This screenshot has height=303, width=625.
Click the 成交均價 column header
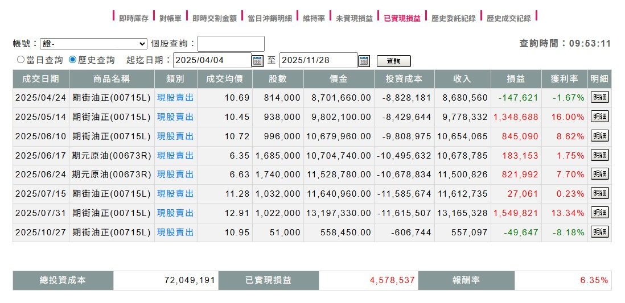click(x=225, y=79)
